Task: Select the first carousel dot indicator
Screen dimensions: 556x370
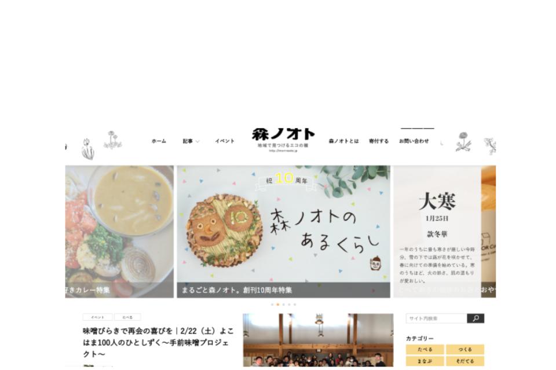Action: pos(272,305)
